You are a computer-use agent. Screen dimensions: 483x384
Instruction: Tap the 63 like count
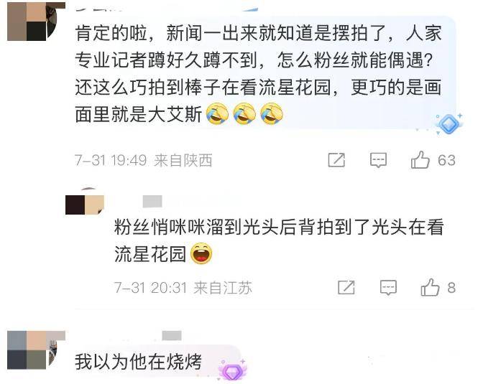click(x=446, y=160)
